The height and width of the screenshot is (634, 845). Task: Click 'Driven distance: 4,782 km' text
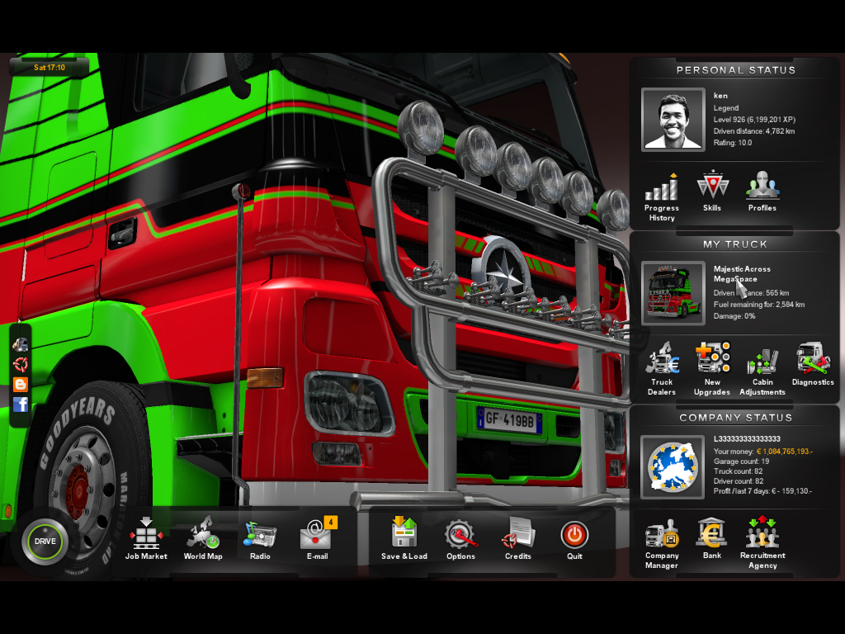point(754,131)
